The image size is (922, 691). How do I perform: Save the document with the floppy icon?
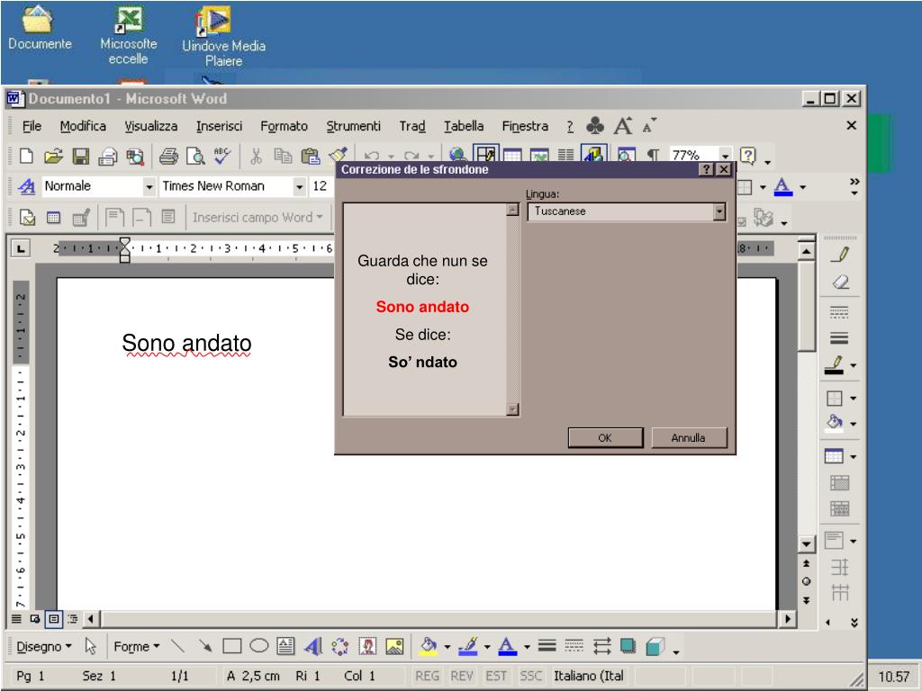(x=80, y=157)
